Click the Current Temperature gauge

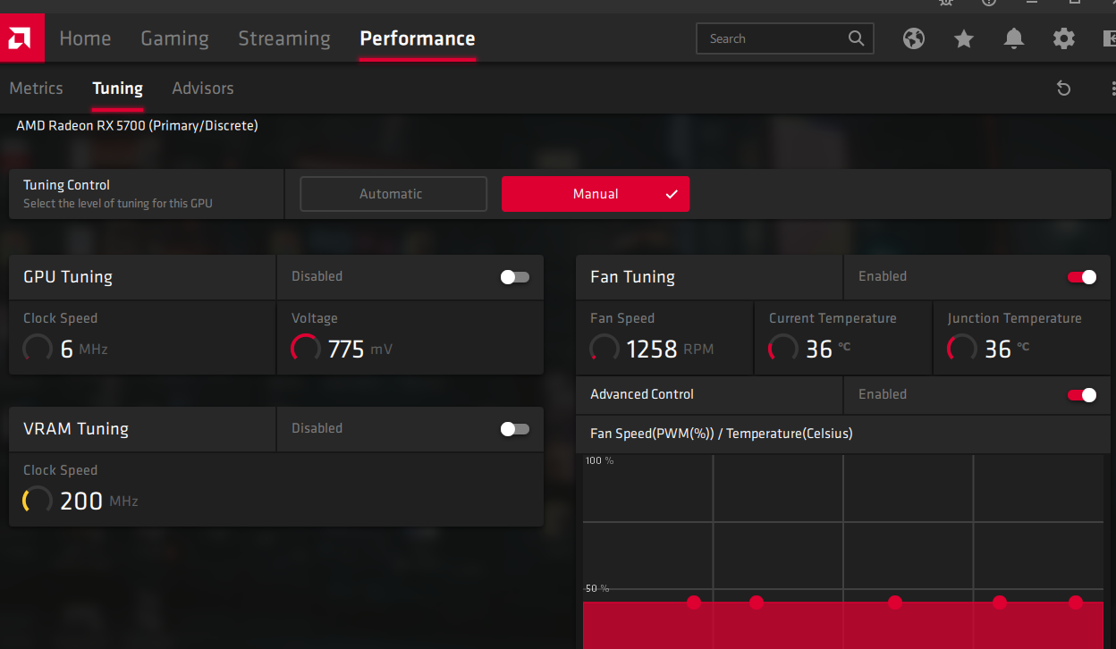(x=783, y=349)
